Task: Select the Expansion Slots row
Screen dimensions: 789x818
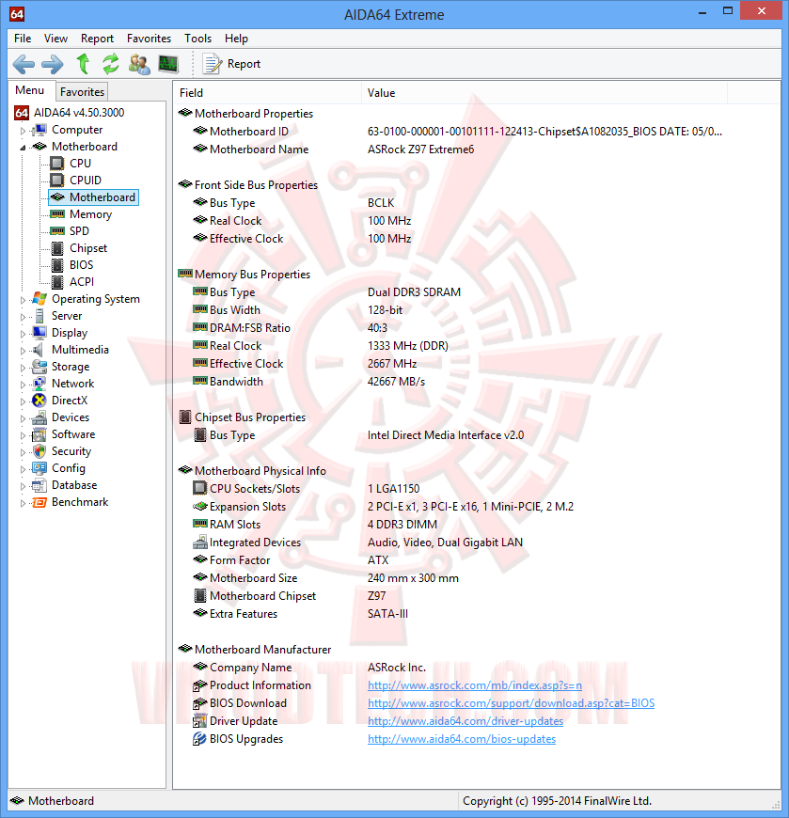Action: click(x=476, y=507)
